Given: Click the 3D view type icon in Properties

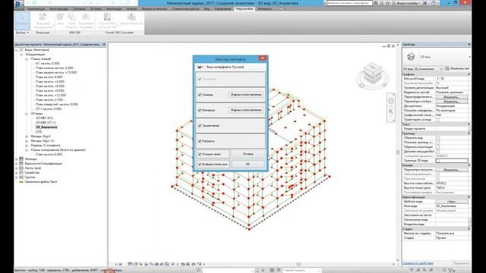Looking at the screenshot, I should click(x=411, y=57).
